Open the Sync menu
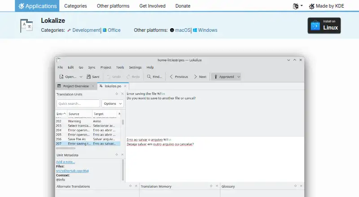This screenshot has height=197, width=359. click(92, 67)
